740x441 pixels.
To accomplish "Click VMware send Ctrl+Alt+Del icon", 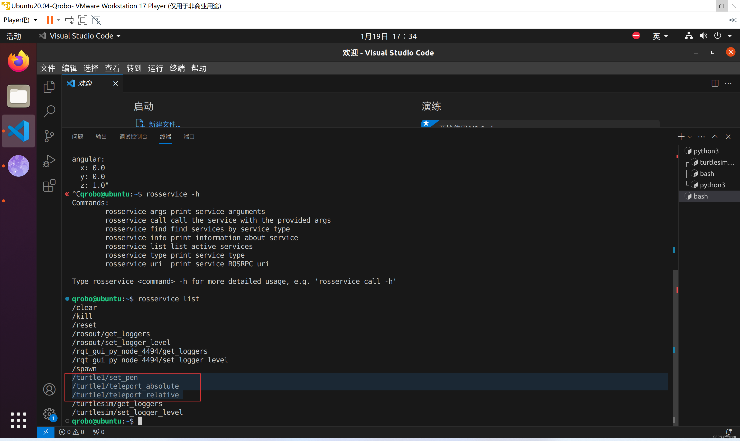I will (70, 20).
